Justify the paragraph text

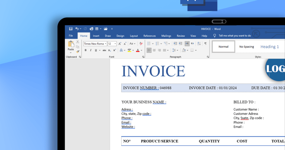click(164, 50)
